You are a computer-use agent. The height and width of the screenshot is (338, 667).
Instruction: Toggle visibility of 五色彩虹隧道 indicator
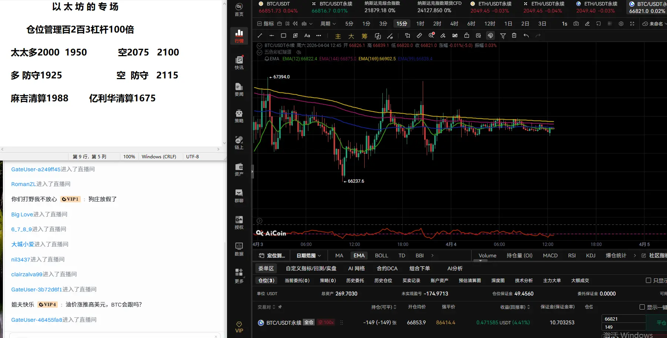(299, 52)
